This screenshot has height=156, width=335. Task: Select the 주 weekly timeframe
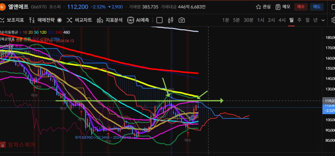coord(299,20)
